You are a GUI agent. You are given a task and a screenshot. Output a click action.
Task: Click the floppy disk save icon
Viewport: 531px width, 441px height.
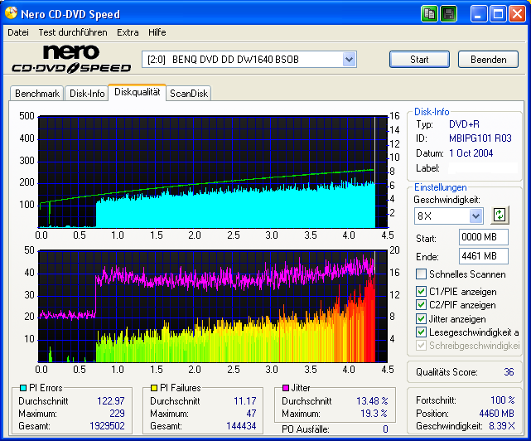(x=448, y=14)
